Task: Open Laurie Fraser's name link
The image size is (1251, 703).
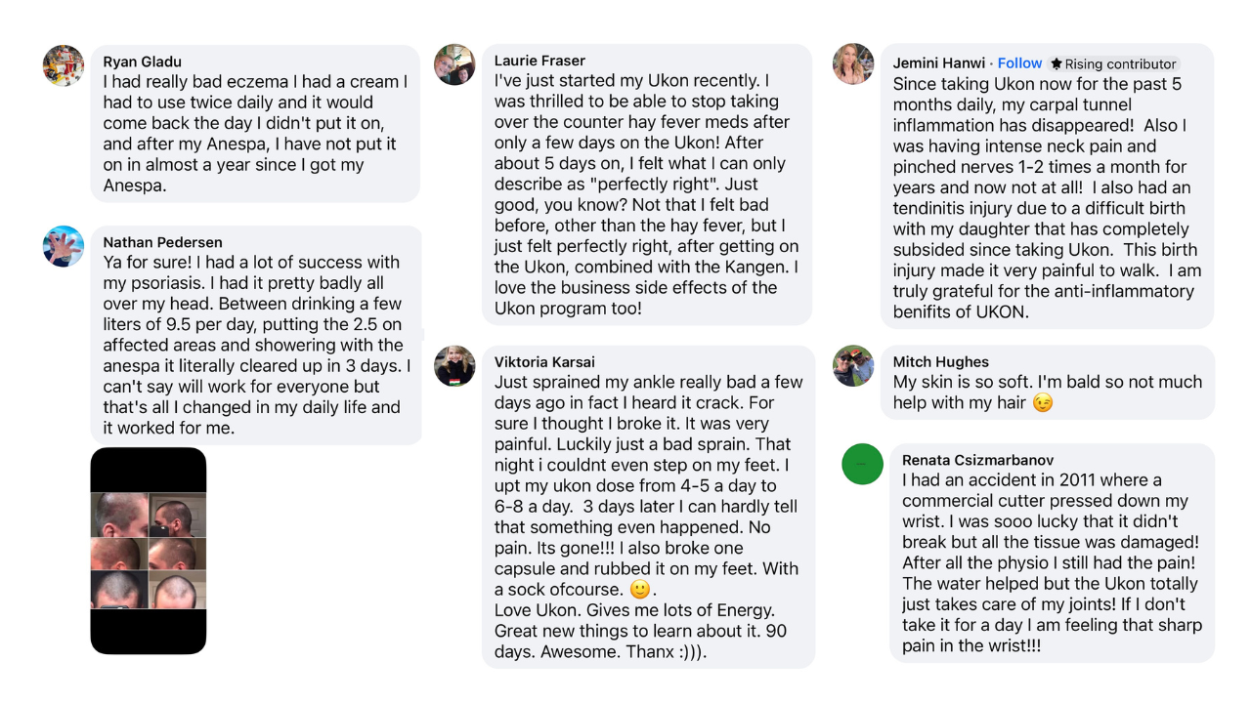Action: [x=539, y=61]
